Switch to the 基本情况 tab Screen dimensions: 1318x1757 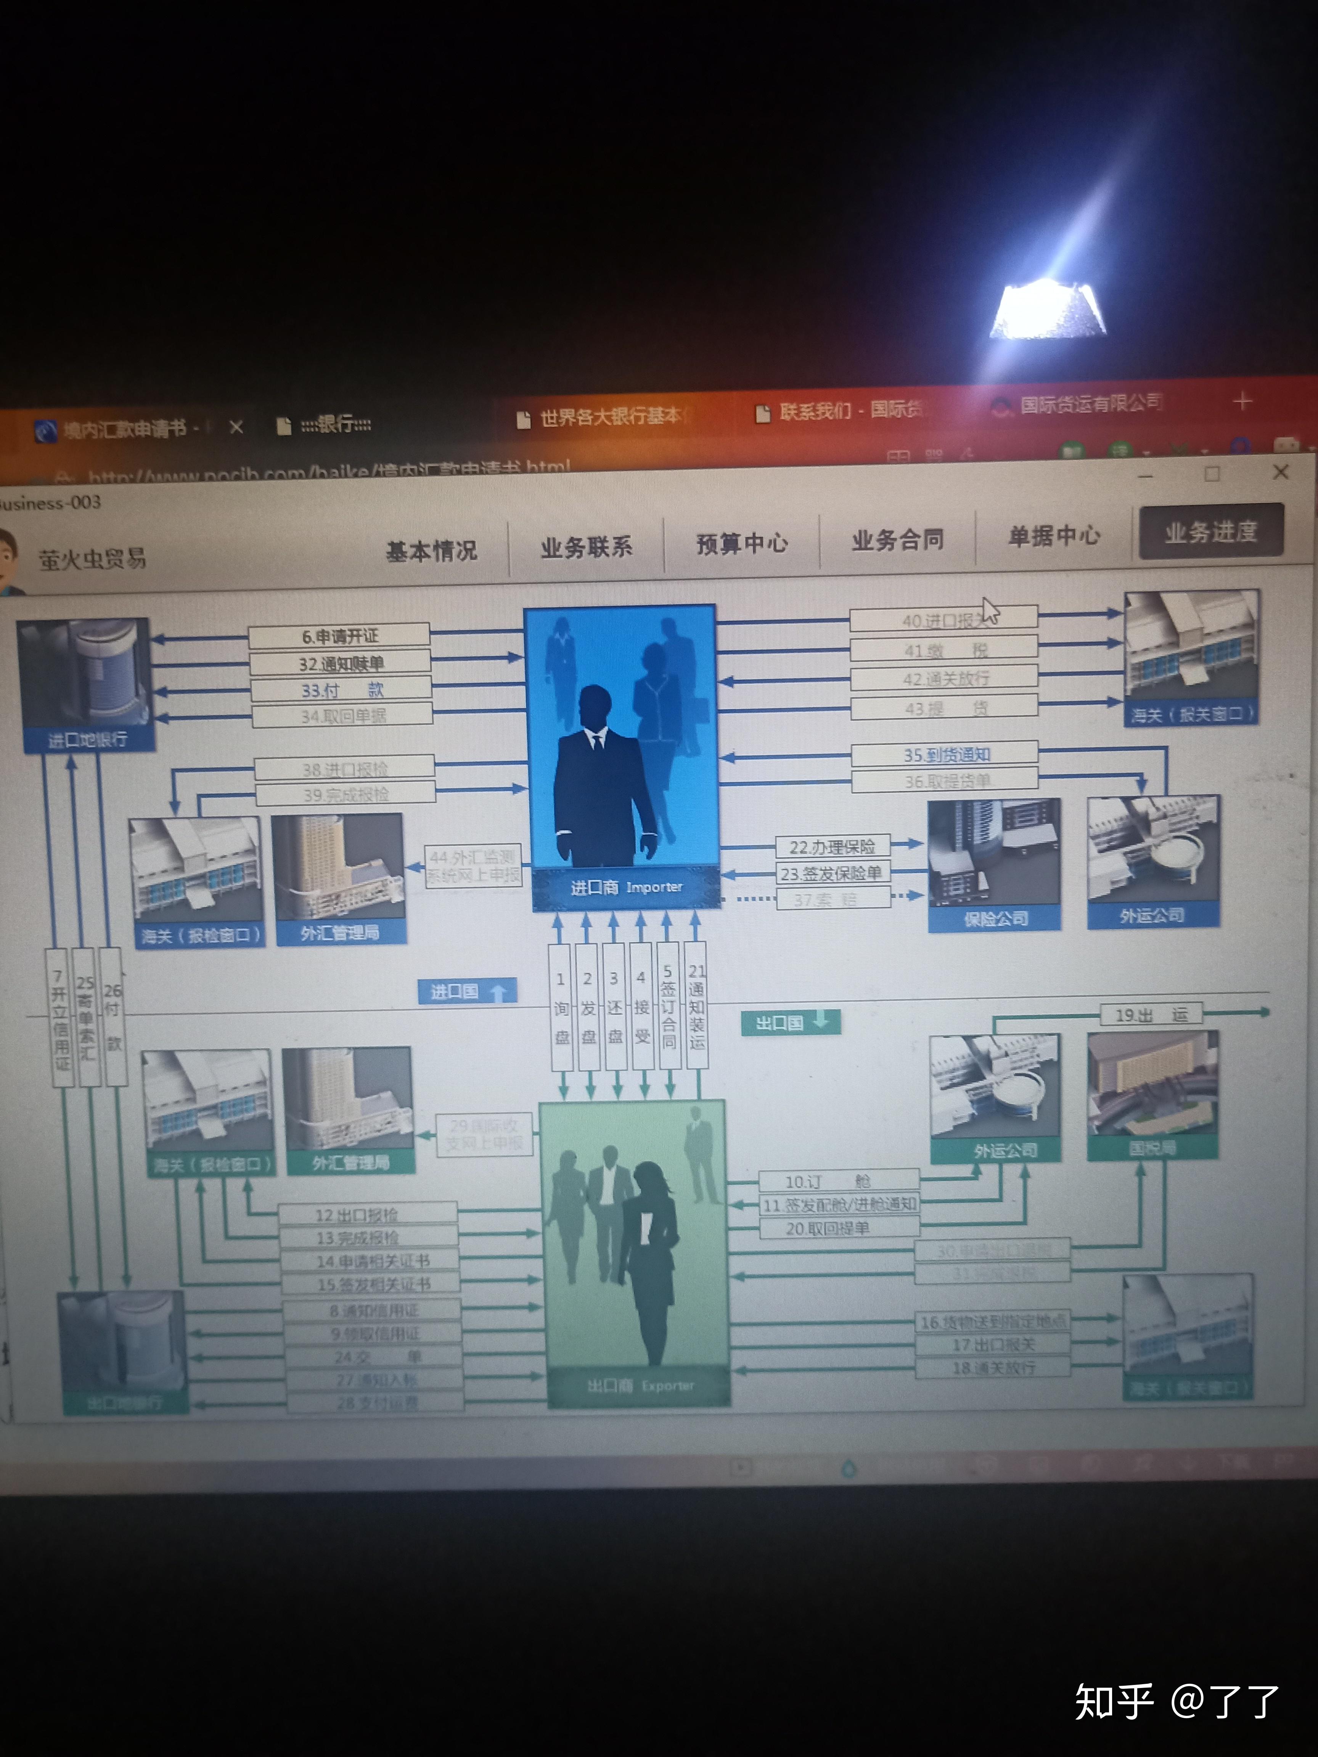pyautogui.click(x=431, y=551)
